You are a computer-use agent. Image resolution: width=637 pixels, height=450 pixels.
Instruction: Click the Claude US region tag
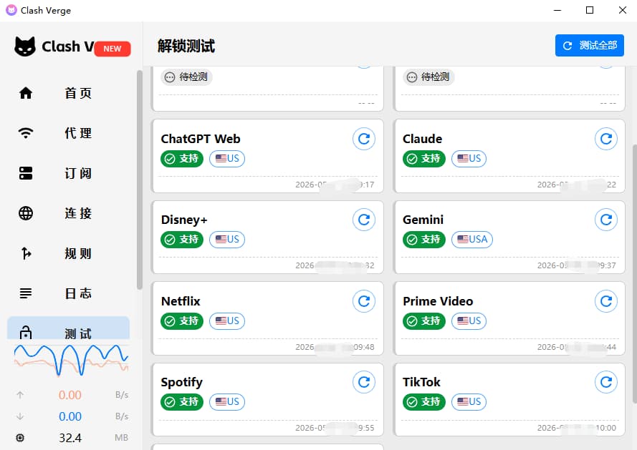[x=469, y=158]
